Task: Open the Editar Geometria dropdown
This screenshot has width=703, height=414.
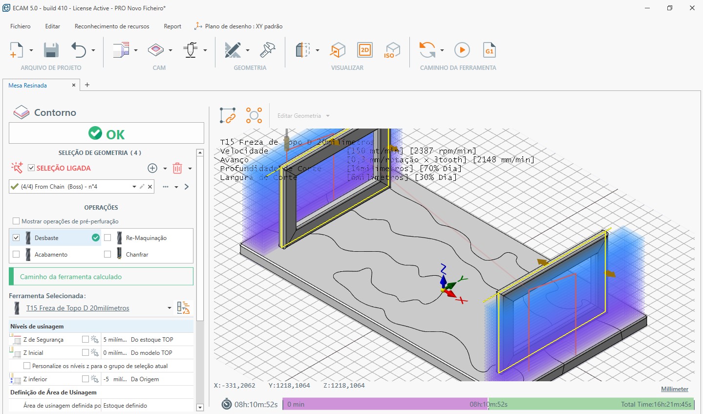Action: [303, 116]
